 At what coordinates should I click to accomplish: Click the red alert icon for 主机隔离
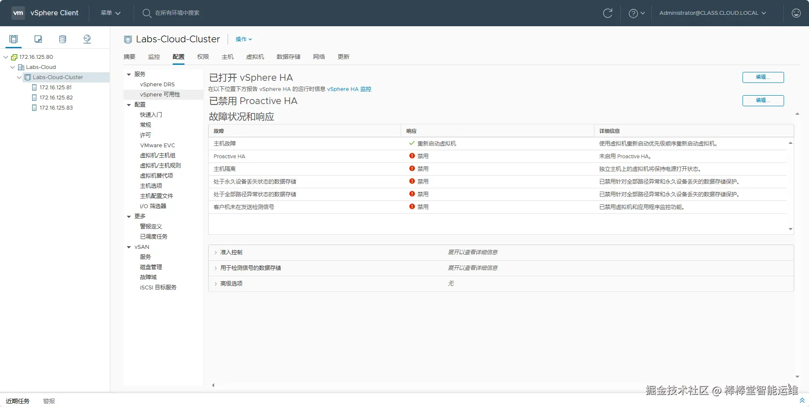pyautogui.click(x=412, y=169)
